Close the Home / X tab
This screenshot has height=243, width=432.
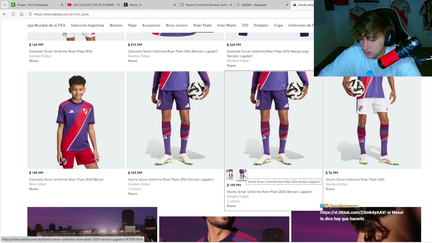[175, 5]
